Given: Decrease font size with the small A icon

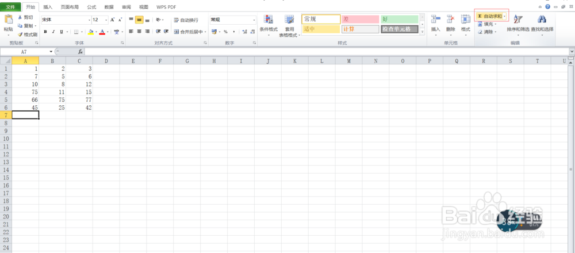Looking at the screenshot, I should pos(120,20).
